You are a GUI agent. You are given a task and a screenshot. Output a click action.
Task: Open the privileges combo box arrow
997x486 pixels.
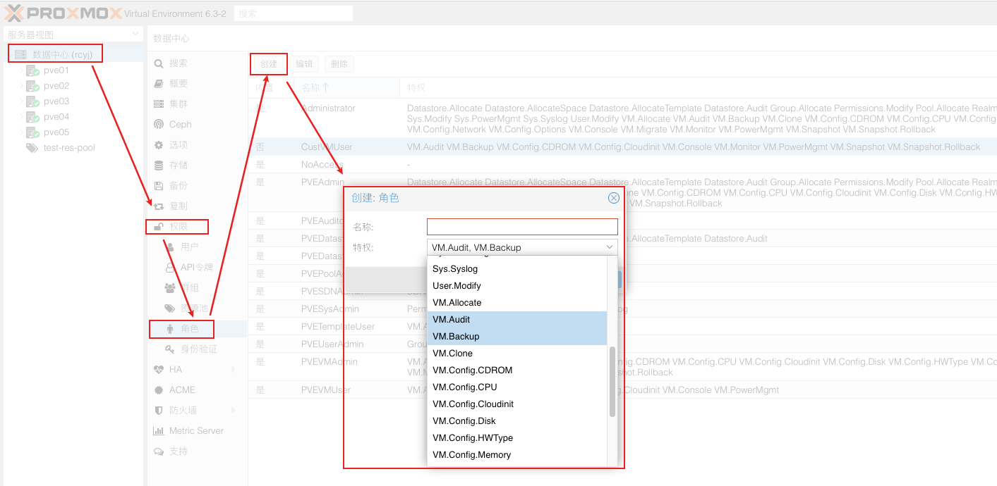(x=610, y=247)
